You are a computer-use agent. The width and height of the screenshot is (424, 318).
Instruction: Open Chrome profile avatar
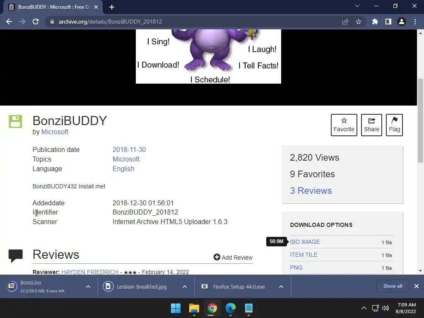[x=402, y=22]
